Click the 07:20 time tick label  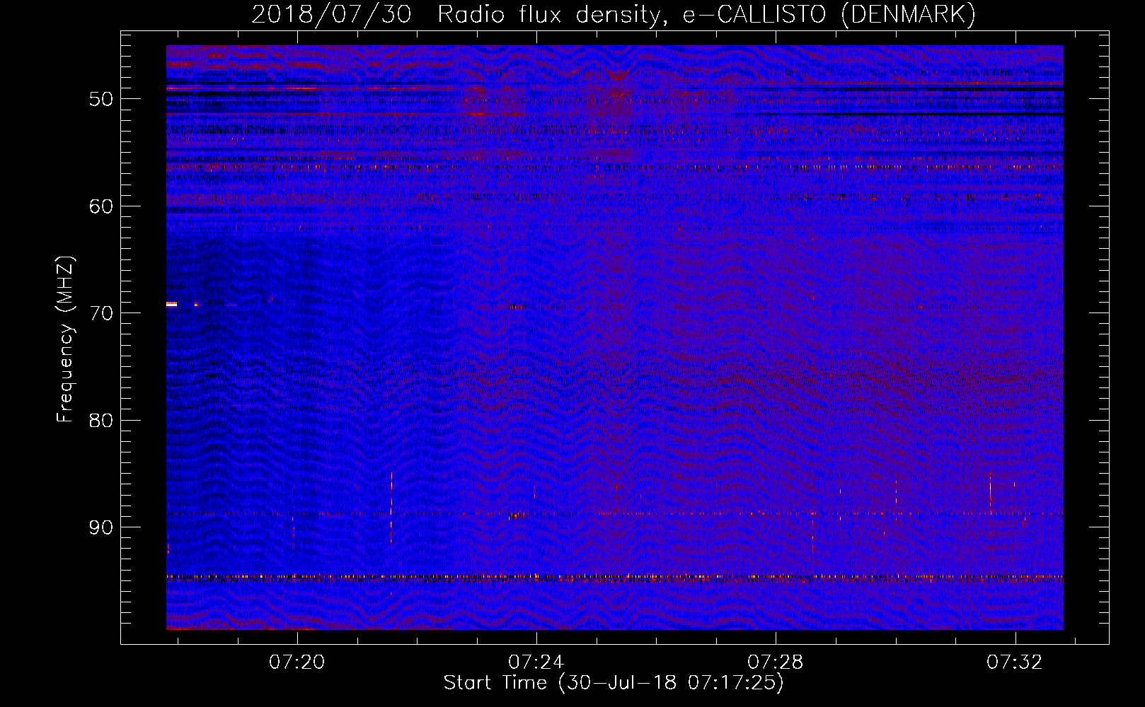(x=297, y=662)
